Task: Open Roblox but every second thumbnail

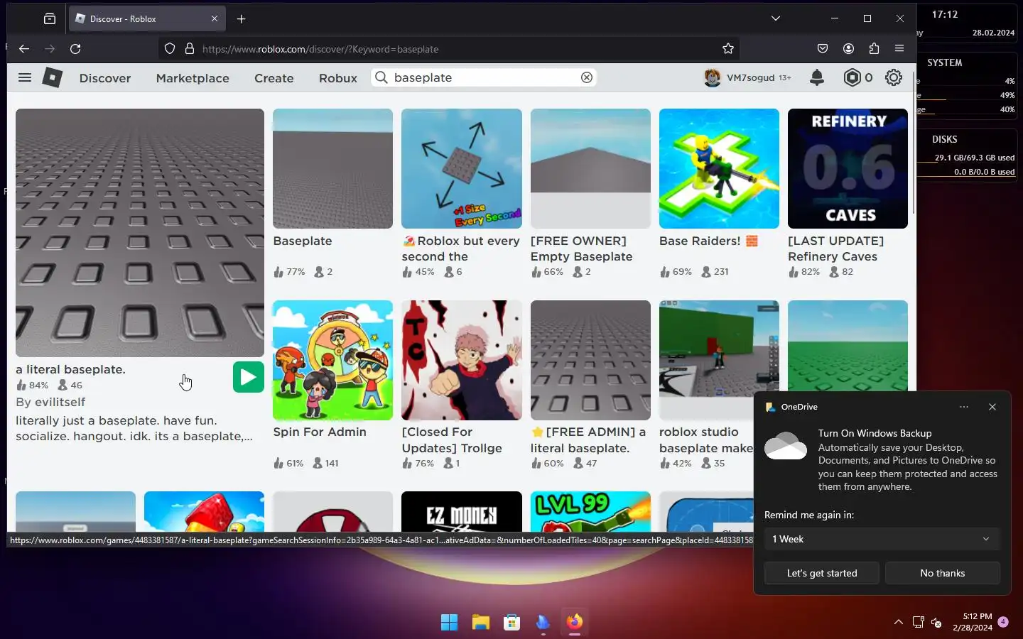Action: click(462, 168)
